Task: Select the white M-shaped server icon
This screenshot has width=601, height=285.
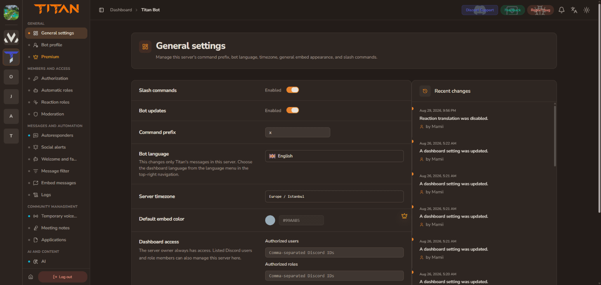Action: [11, 38]
